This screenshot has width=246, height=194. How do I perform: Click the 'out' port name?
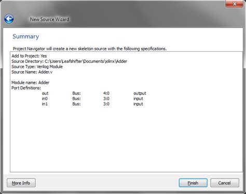tap(45, 93)
